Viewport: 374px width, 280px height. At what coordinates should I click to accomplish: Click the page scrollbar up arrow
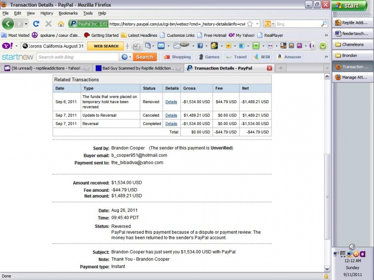327,76
